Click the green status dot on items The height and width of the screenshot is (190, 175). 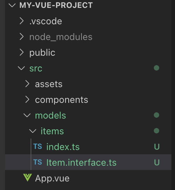point(157,131)
